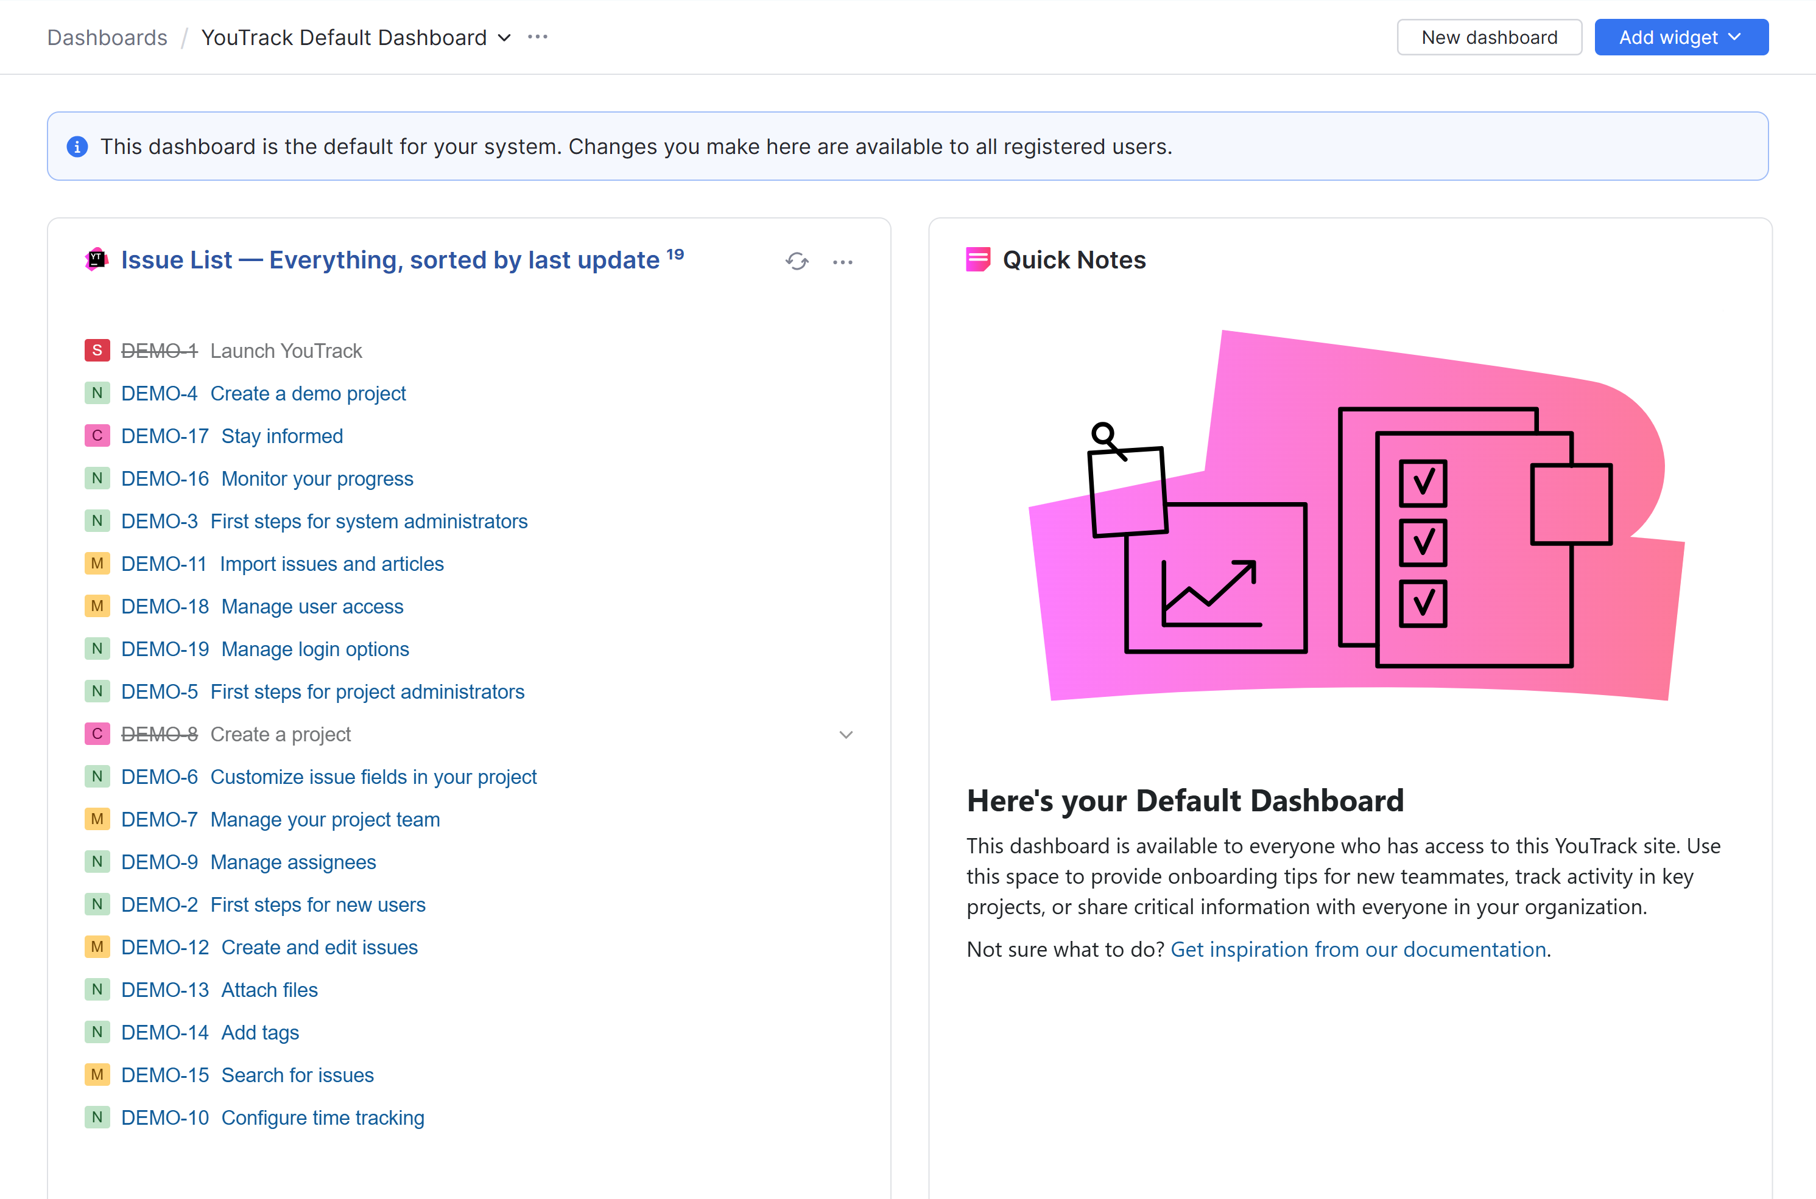This screenshot has width=1816, height=1199.
Task: Click the green N priority icon on DEMO-4
Action: click(x=96, y=393)
